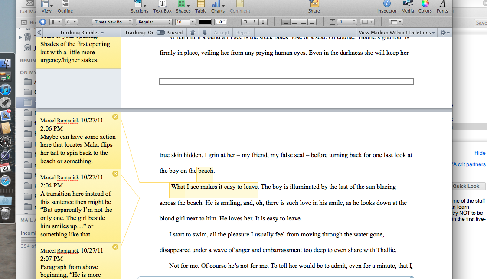Collapse comments pane with double chevron
Viewport: 487px width, 279px height.
pos(39,32)
